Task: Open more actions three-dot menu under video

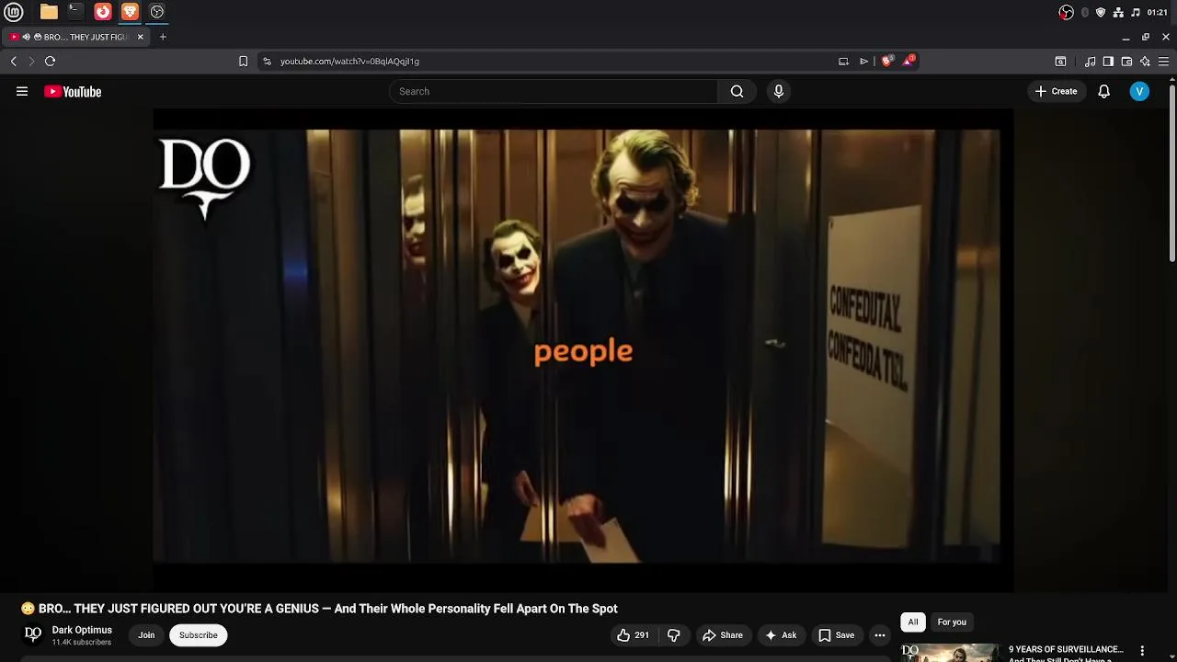Action: click(x=880, y=635)
